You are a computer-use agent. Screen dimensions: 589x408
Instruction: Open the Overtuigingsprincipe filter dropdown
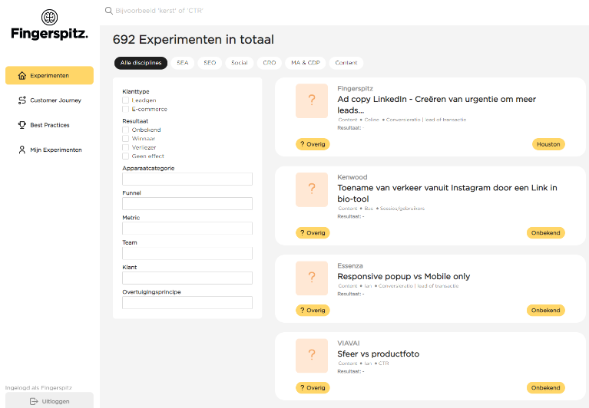coord(187,303)
